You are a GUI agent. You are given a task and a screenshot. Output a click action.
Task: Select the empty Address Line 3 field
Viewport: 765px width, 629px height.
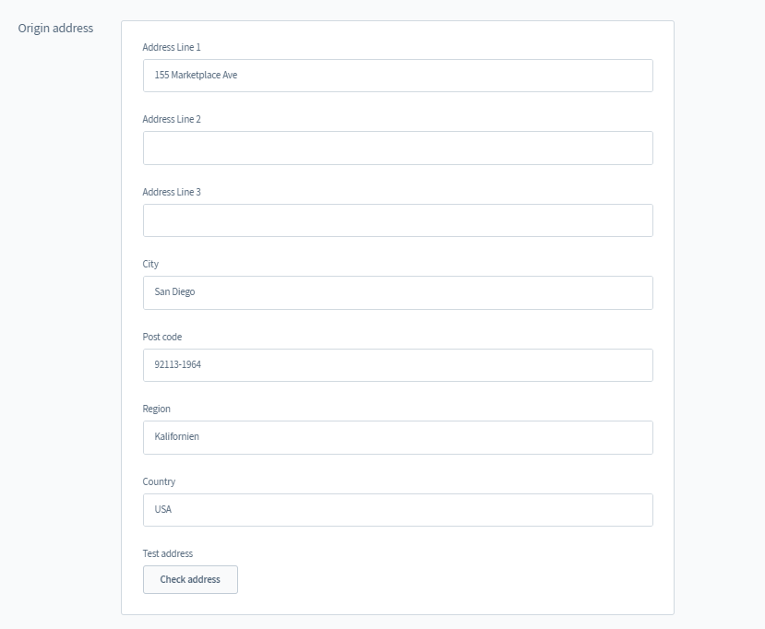click(x=398, y=220)
